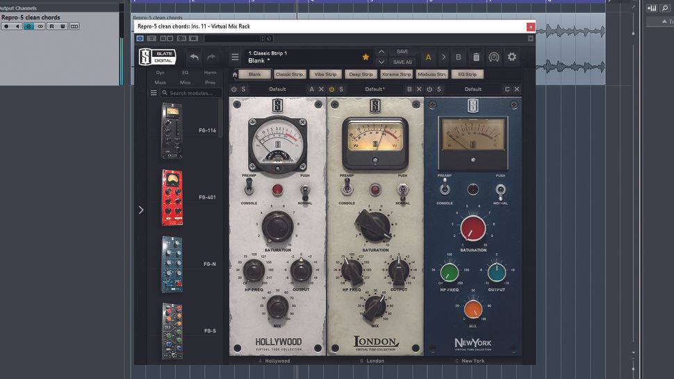
Task: Filter modules by the Dyn category
Action: [x=161, y=73]
